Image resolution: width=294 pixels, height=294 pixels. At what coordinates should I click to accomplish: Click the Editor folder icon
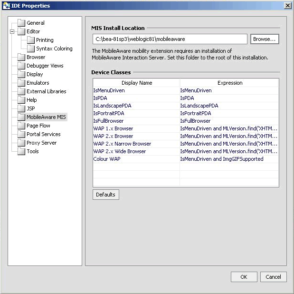21,31
